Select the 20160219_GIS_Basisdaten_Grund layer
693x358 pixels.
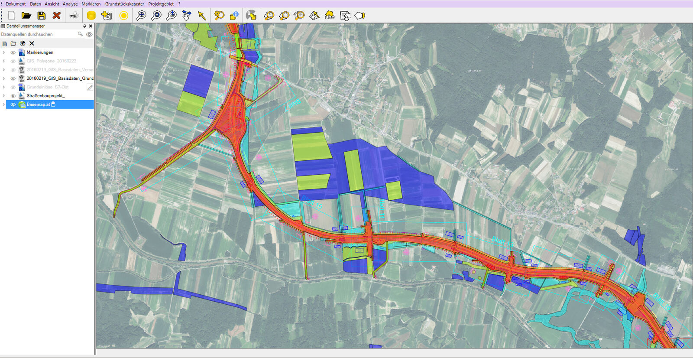coord(60,78)
